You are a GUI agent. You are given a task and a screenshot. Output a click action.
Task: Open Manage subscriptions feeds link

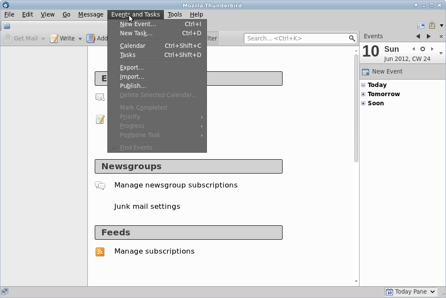[x=154, y=251]
